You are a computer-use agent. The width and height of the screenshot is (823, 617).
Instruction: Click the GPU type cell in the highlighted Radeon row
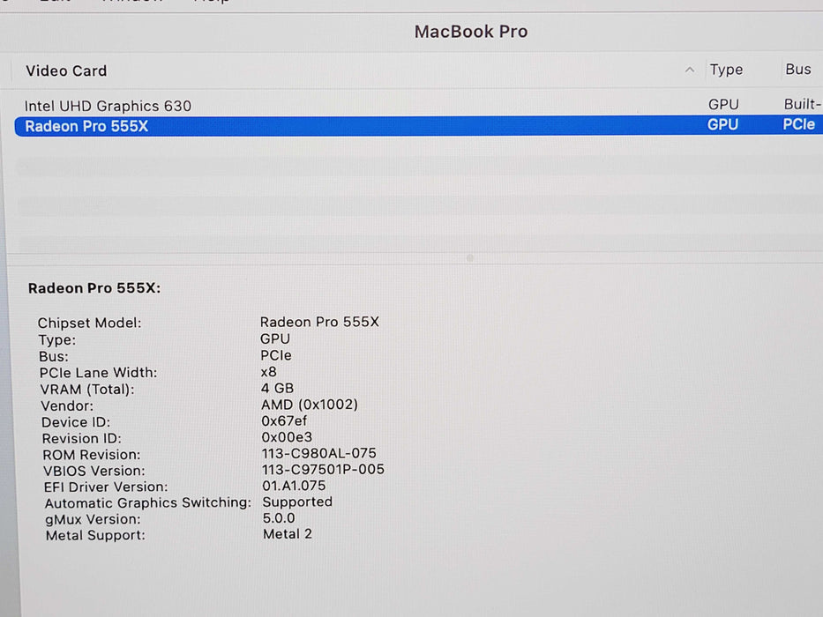click(x=722, y=125)
